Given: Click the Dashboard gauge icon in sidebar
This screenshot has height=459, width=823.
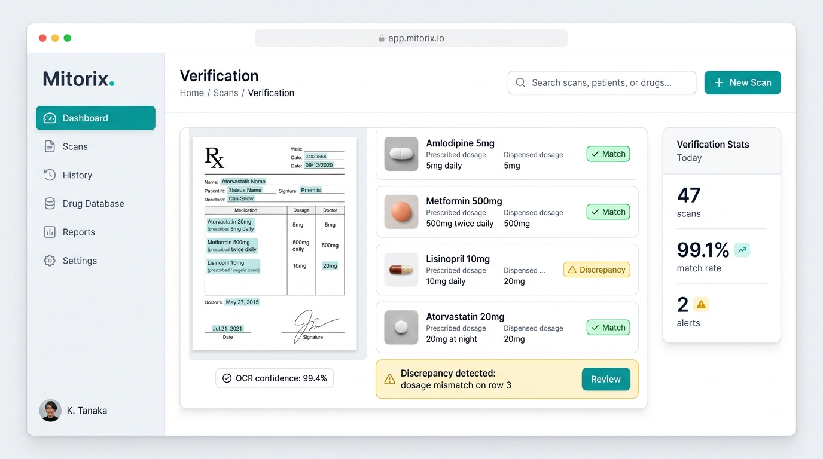Looking at the screenshot, I should click(x=50, y=118).
